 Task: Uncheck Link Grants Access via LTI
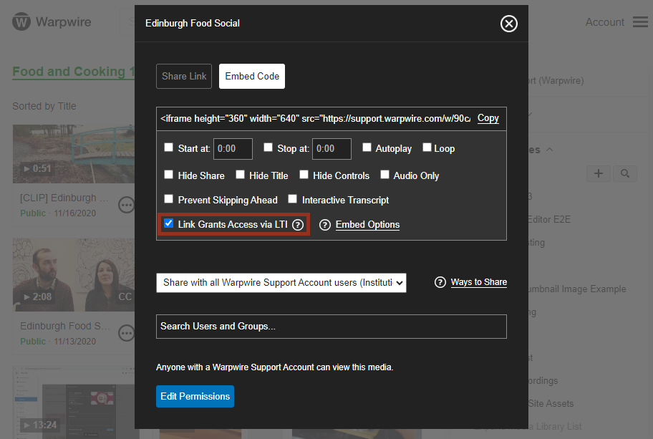click(x=169, y=223)
